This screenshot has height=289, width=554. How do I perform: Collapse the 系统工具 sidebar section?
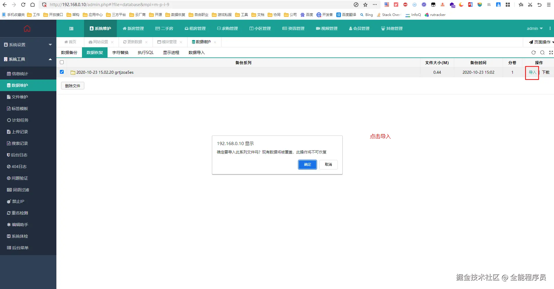click(x=28, y=59)
